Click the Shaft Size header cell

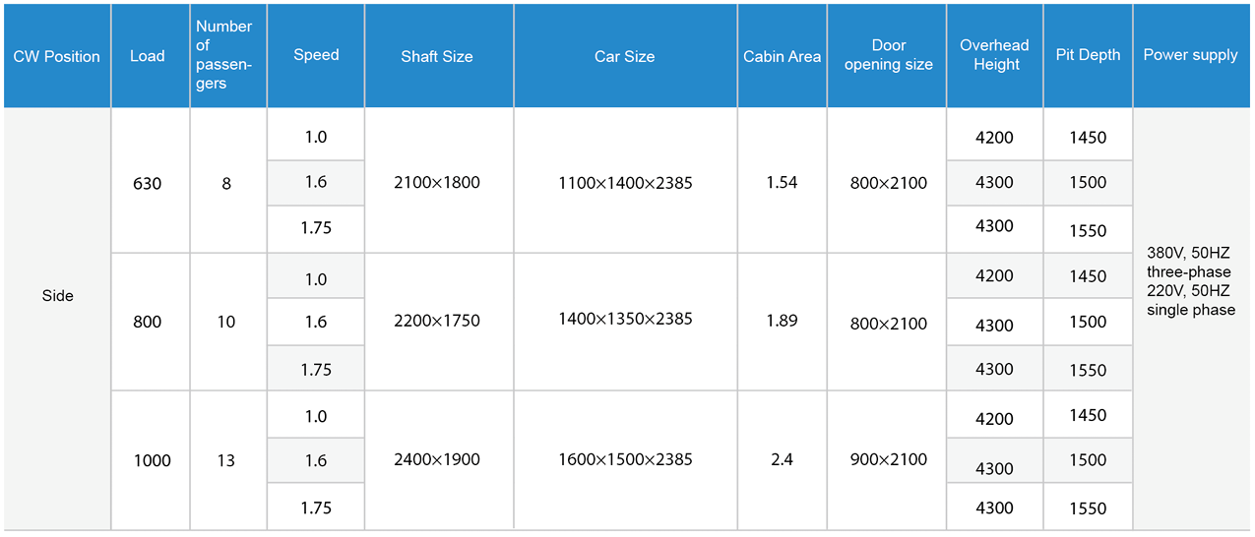click(x=437, y=56)
